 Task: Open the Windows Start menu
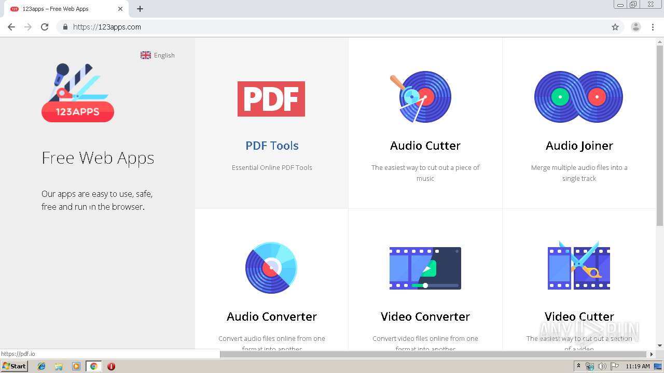point(15,366)
